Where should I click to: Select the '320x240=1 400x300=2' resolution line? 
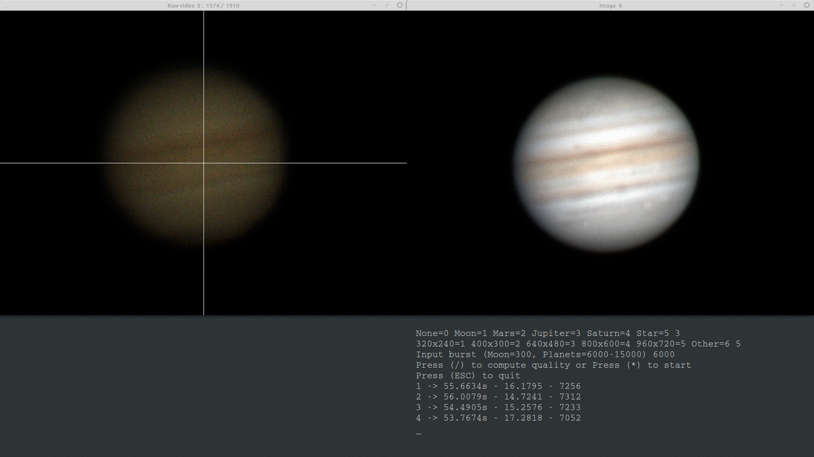point(578,344)
